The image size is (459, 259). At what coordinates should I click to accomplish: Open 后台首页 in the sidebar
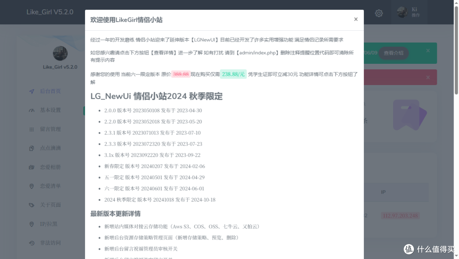pyautogui.click(x=50, y=91)
